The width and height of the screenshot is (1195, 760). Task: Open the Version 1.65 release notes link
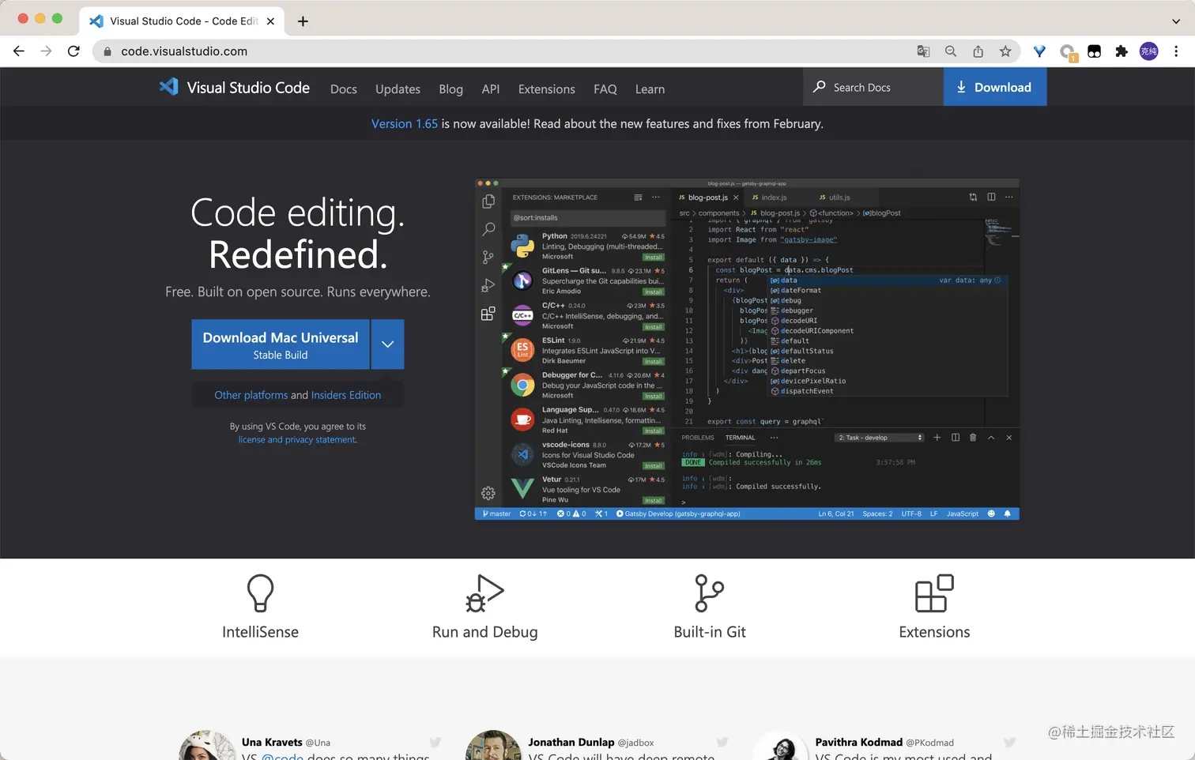[x=405, y=124]
